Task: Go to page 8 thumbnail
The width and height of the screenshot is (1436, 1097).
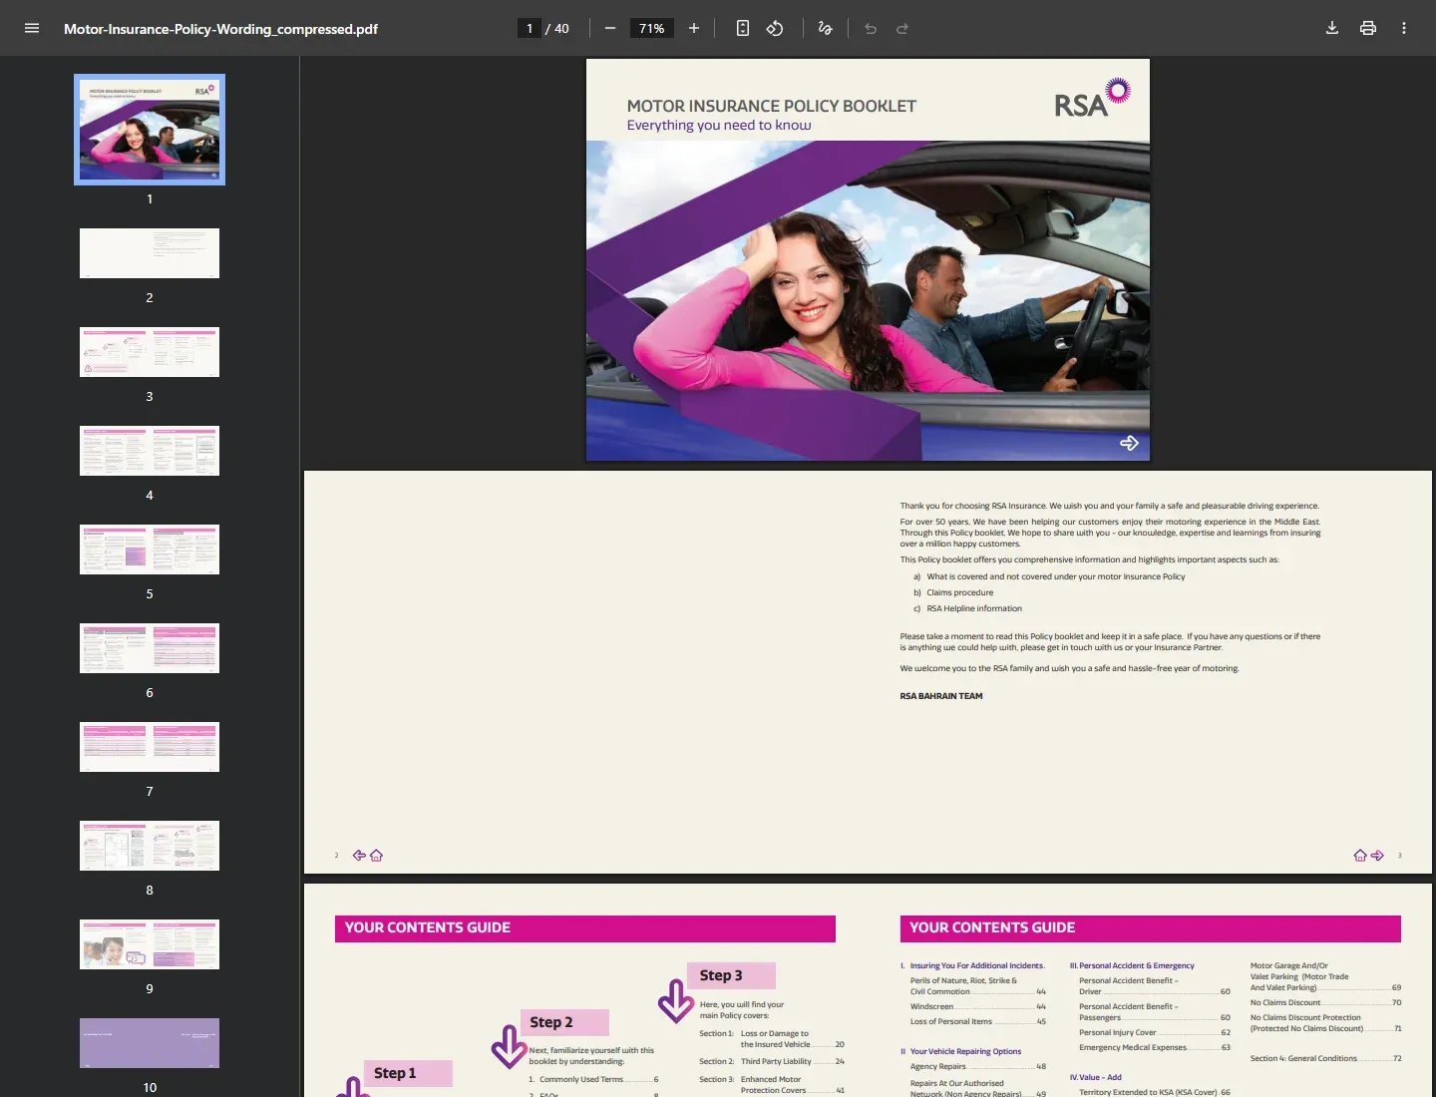Action: tap(150, 846)
